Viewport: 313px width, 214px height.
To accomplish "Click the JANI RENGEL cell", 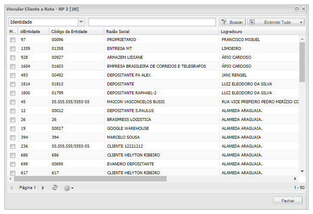I will (x=259, y=75).
